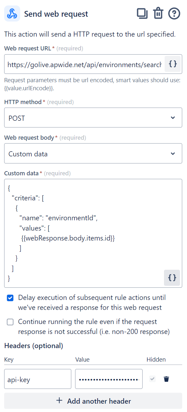Focus the Web request URL field

pos(84,64)
